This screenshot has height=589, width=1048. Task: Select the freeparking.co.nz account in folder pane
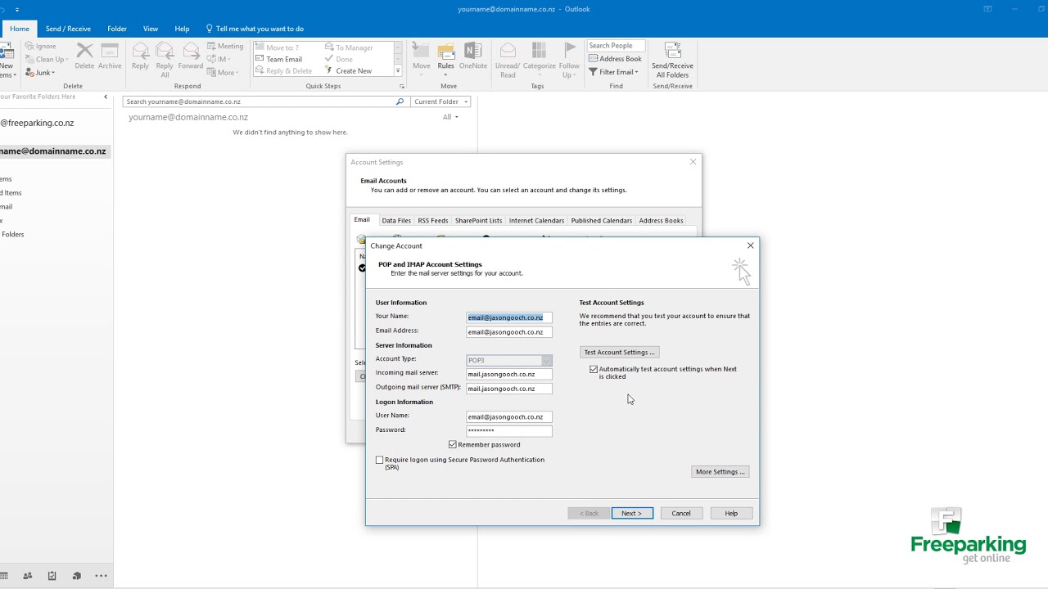[x=37, y=123]
